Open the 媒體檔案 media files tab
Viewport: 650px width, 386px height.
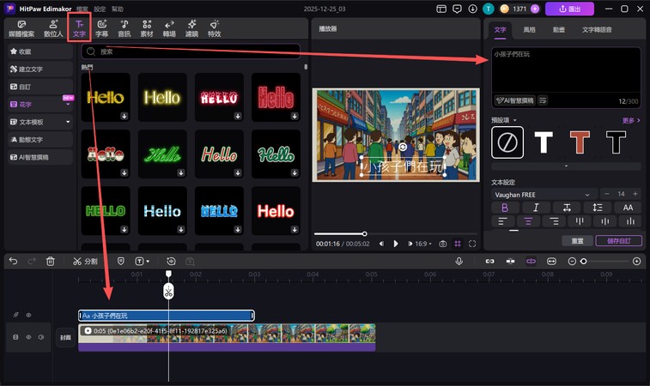[21, 28]
